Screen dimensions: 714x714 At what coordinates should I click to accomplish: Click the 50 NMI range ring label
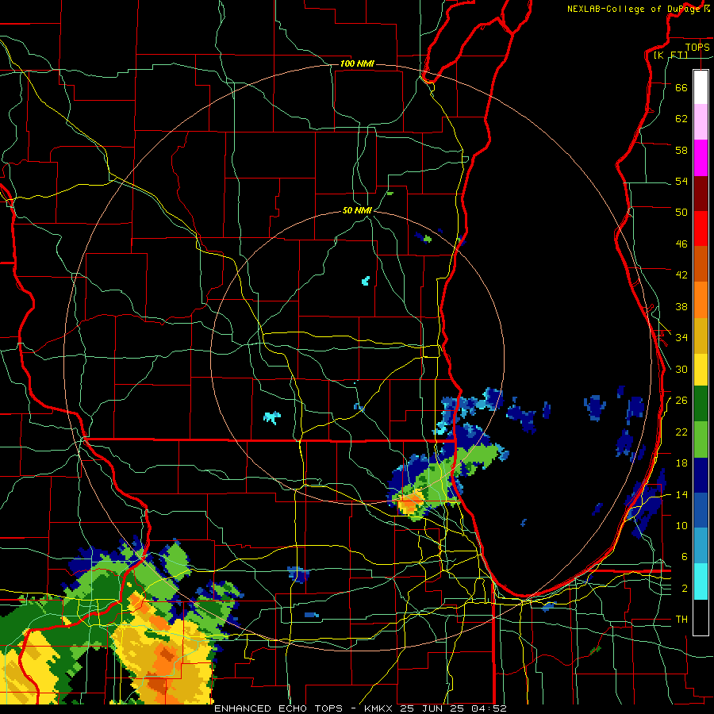357,210
